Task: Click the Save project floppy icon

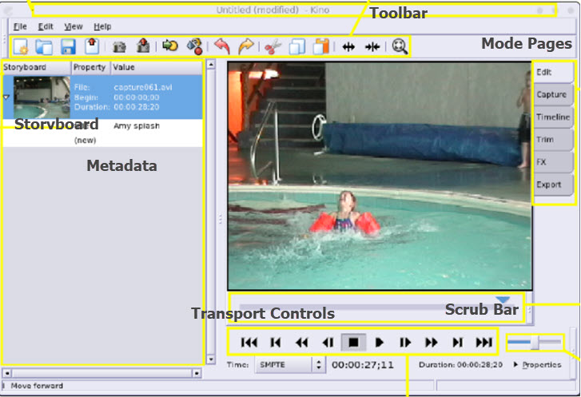Action: pyautogui.click(x=68, y=47)
